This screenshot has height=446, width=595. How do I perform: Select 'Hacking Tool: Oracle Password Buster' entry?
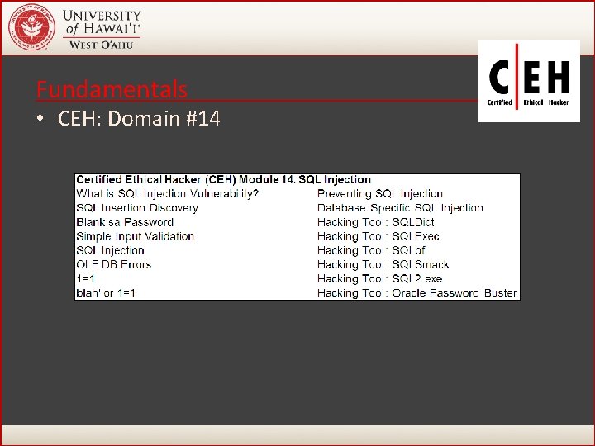click(x=417, y=292)
